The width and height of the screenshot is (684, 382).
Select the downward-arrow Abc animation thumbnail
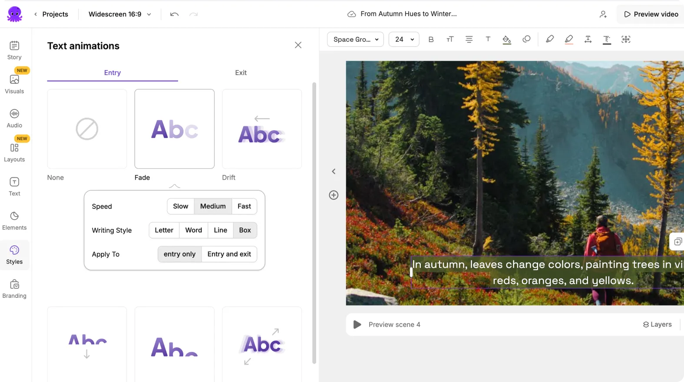click(87, 345)
